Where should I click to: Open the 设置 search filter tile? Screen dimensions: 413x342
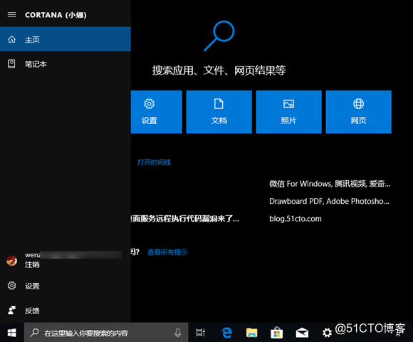(x=157, y=112)
